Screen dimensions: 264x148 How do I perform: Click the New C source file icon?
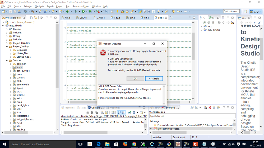coord(60,11)
